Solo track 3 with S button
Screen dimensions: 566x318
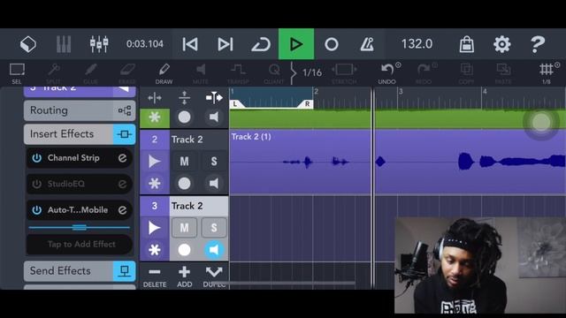214,228
